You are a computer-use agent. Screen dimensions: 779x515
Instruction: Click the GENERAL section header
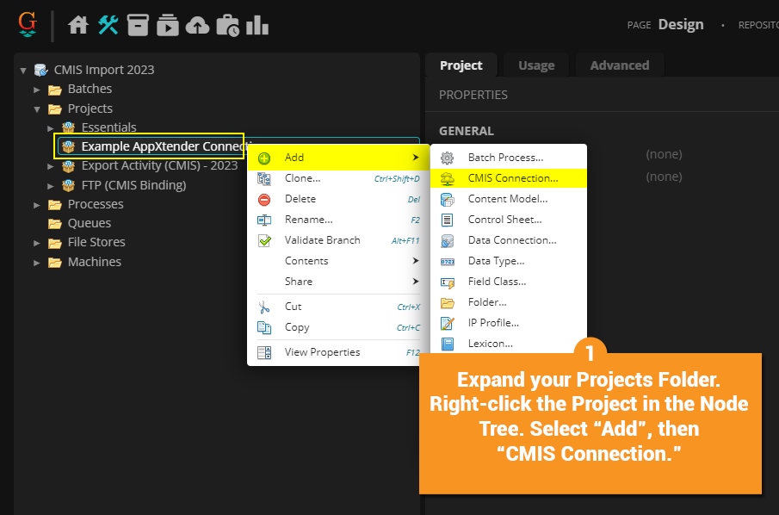click(x=466, y=131)
